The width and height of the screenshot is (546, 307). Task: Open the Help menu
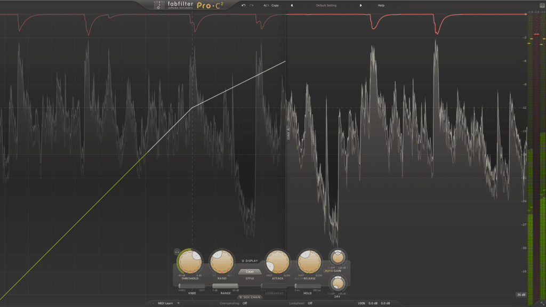pyautogui.click(x=381, y=5)
